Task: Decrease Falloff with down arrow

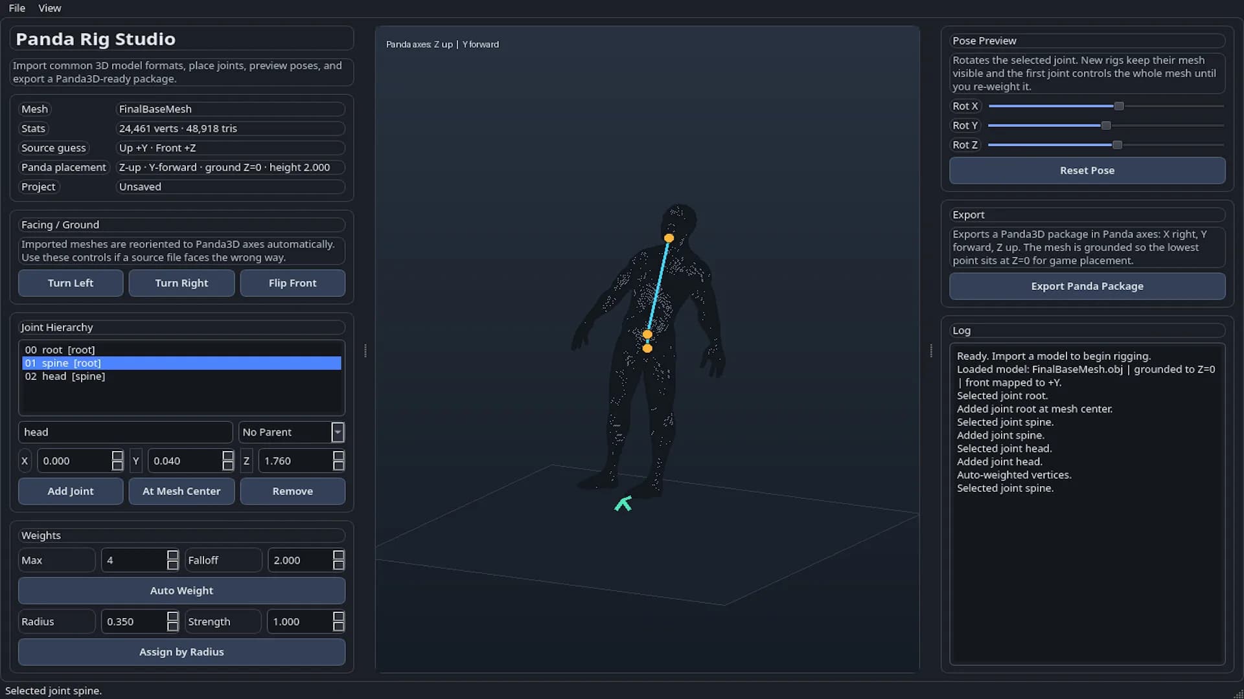Action: click(x=338, y=566)
